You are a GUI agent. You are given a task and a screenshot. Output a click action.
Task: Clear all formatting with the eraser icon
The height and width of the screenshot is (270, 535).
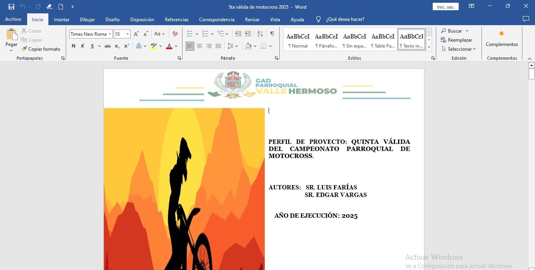click(x=175, y=34)
